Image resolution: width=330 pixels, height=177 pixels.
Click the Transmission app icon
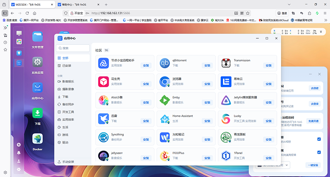click(x=226, y=63)
